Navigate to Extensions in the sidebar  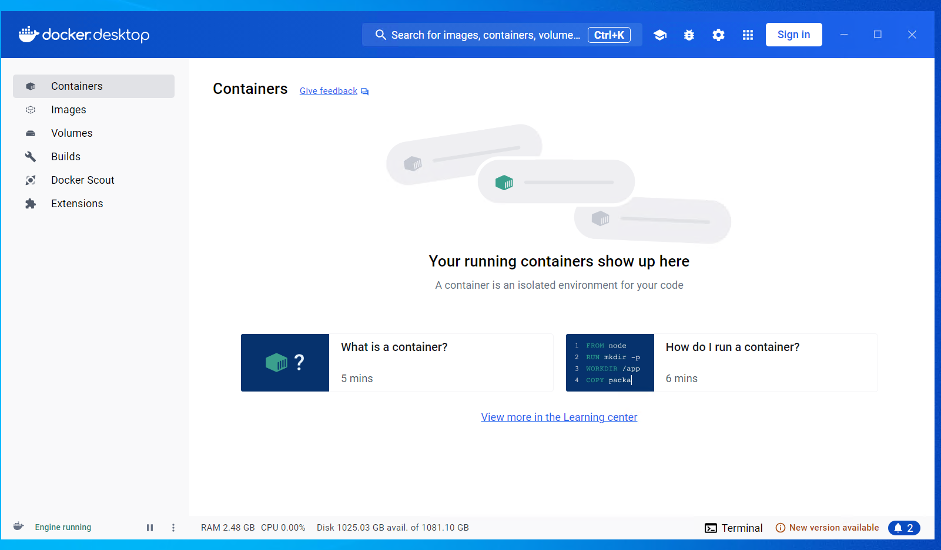93,204
